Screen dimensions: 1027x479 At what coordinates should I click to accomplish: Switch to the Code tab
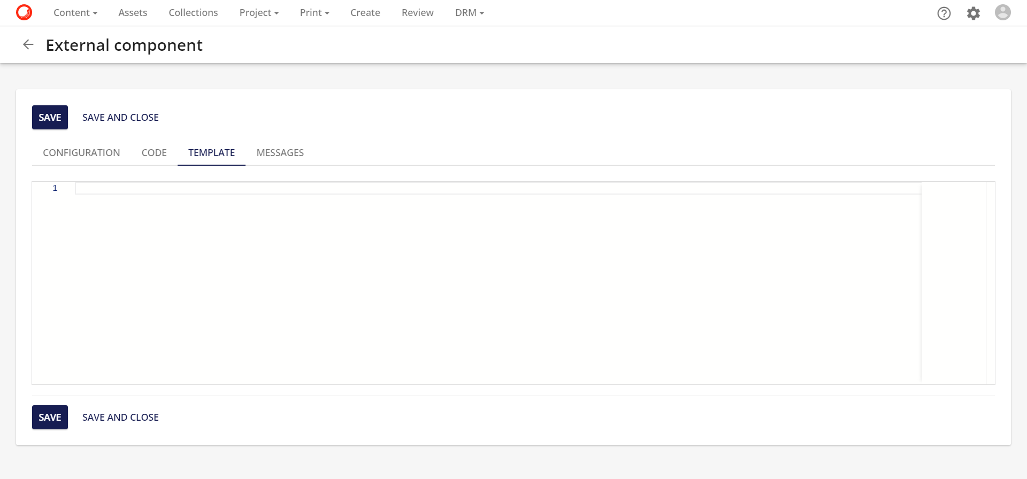point(154,153)
